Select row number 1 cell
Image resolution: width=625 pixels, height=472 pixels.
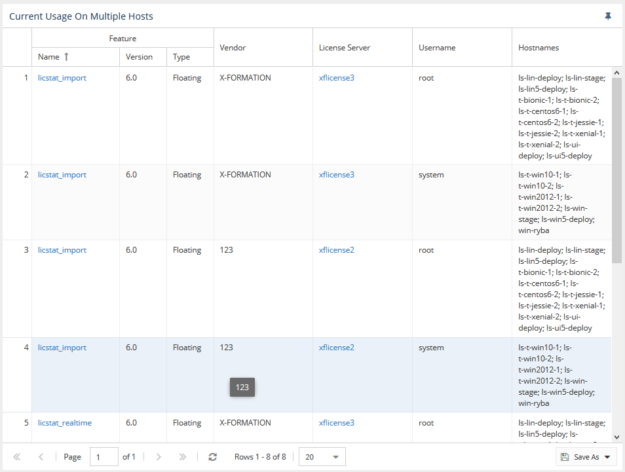pyautogui.click(x=17, y=116)
